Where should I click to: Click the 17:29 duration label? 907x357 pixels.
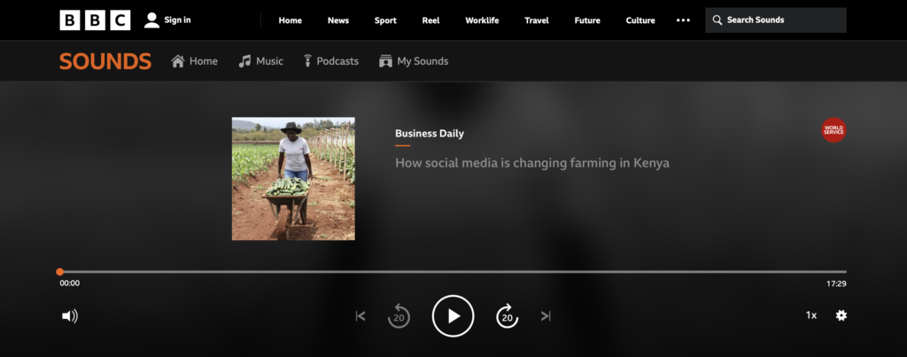pyautogui.click(x=836, y=283)
